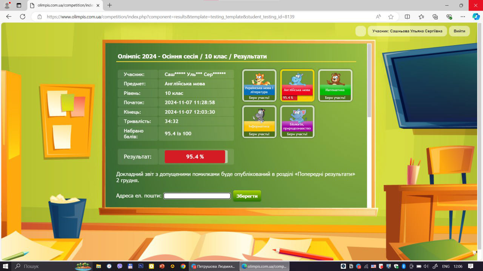Viewport: 483px width, 271px height.
Task: Open the Collections panel
Action: (x=435, y=17)
